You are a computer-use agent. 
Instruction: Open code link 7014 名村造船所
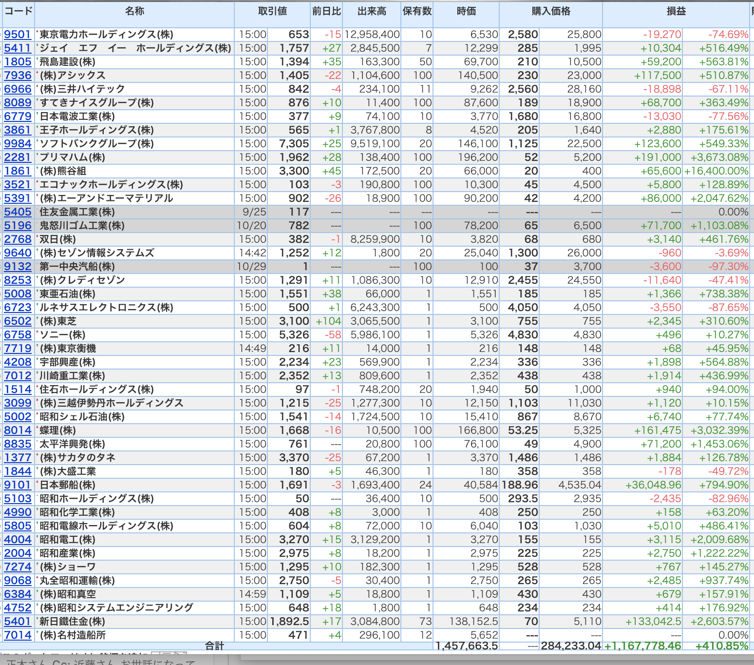coord(18,635)
